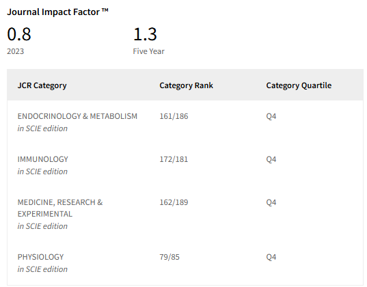Open the IMMUNOLOGY category row
The image size is (367, 287).
pos(43,159)
